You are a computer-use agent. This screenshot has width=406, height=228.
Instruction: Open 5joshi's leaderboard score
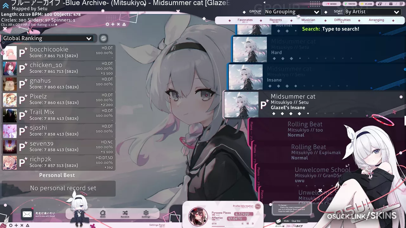(x=58, y=131)
